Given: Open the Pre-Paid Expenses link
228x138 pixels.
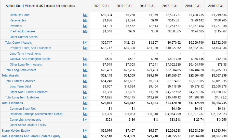Looking at the screenshot, I should [x=22, y=31].
